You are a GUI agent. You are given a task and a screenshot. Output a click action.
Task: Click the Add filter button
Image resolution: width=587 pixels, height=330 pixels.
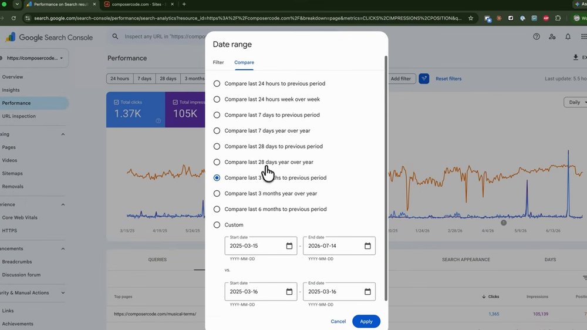coord(400,79)
